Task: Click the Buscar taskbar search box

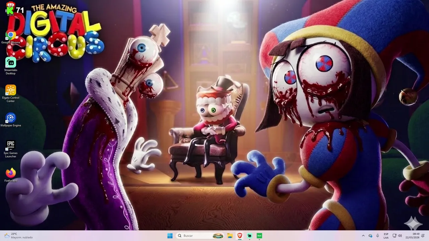Action: (x=200, y=236)
